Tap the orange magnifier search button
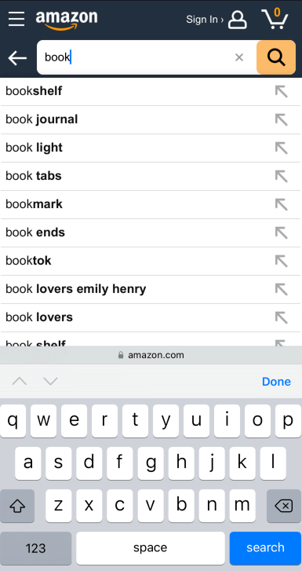This screenshot has width=302, height=571. point(276,57)
